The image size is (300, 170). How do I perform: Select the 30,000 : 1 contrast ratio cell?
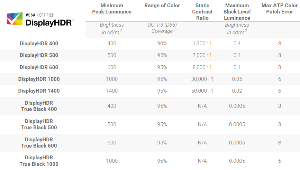coord(202,79)
